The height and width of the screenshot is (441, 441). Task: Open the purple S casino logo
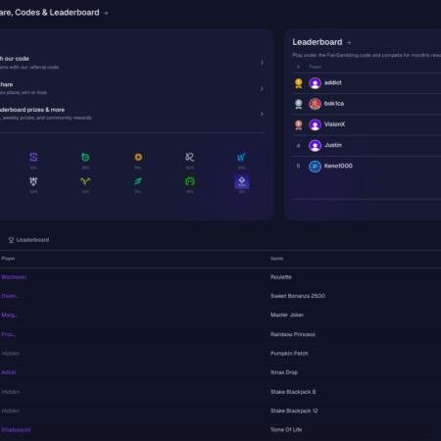(33, 157)
